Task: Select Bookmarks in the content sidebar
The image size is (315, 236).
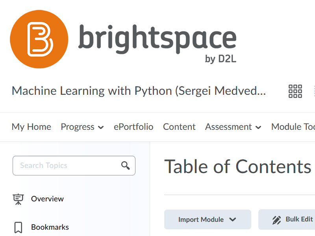Action: (50, 227)
